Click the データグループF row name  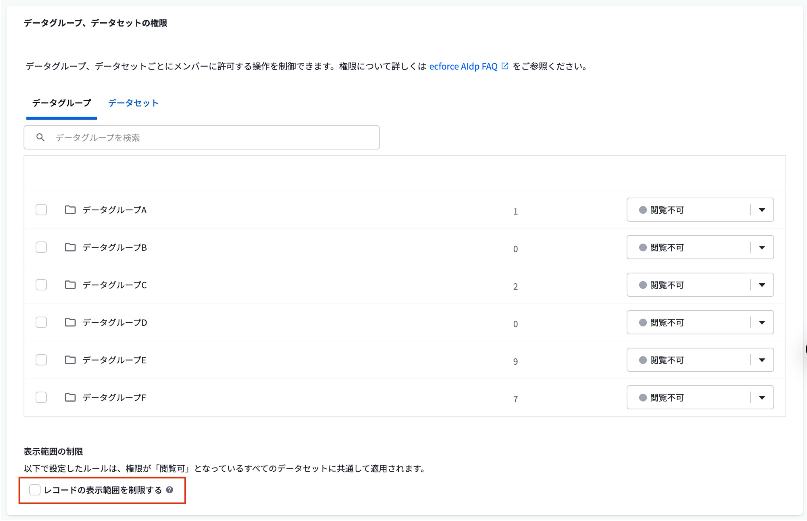pyautogui.click(x=114, y=398)
